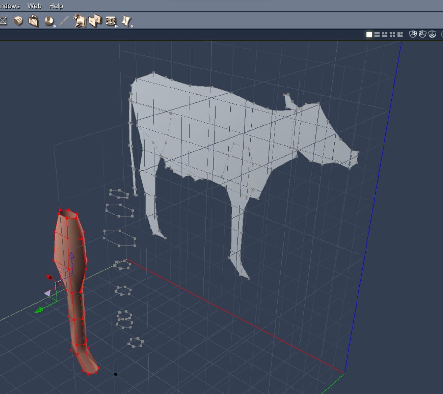Click the crossed-square toolbar icon
Viewport: 443px width, 394px height.
[x=3, y=21]
